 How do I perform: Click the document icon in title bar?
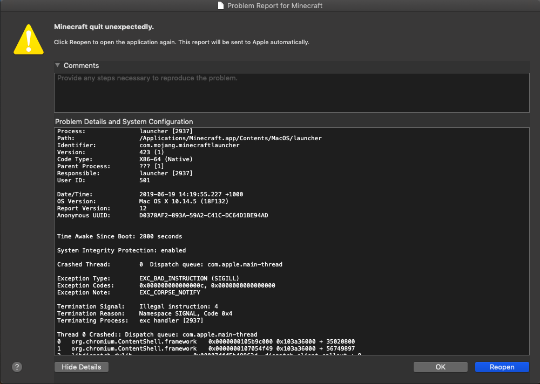221,5
